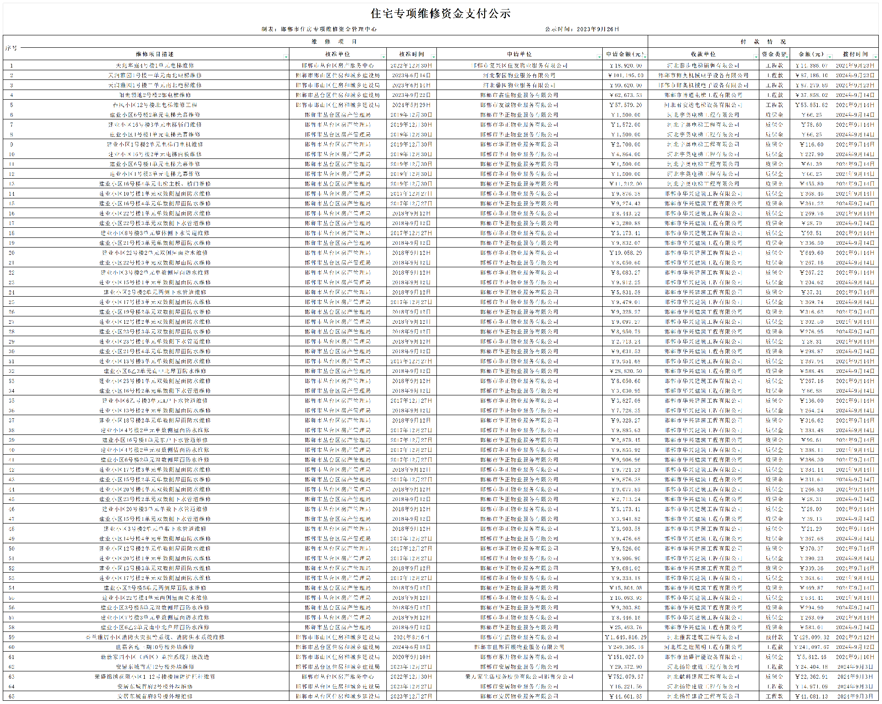The image size is (882, 704).
Task: Select approval date 2024年6月18日 in row 60
Action: click(411, 647)
